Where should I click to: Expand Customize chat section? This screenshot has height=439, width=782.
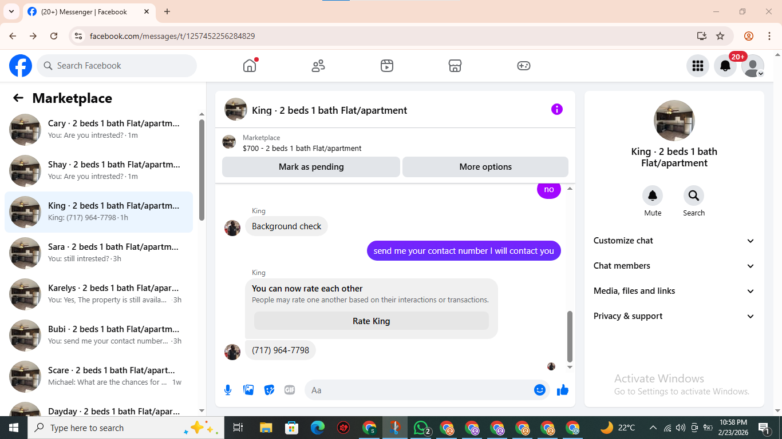(x=674, y=241)
